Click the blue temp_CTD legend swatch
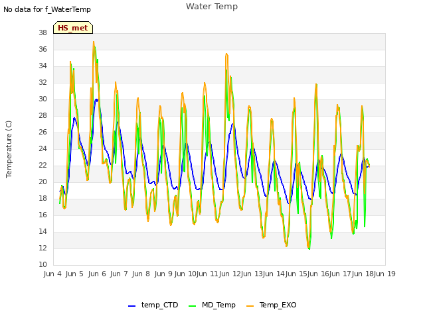This screenshot has height=318, width=425. pyautogui.click(x=131, y=306)
